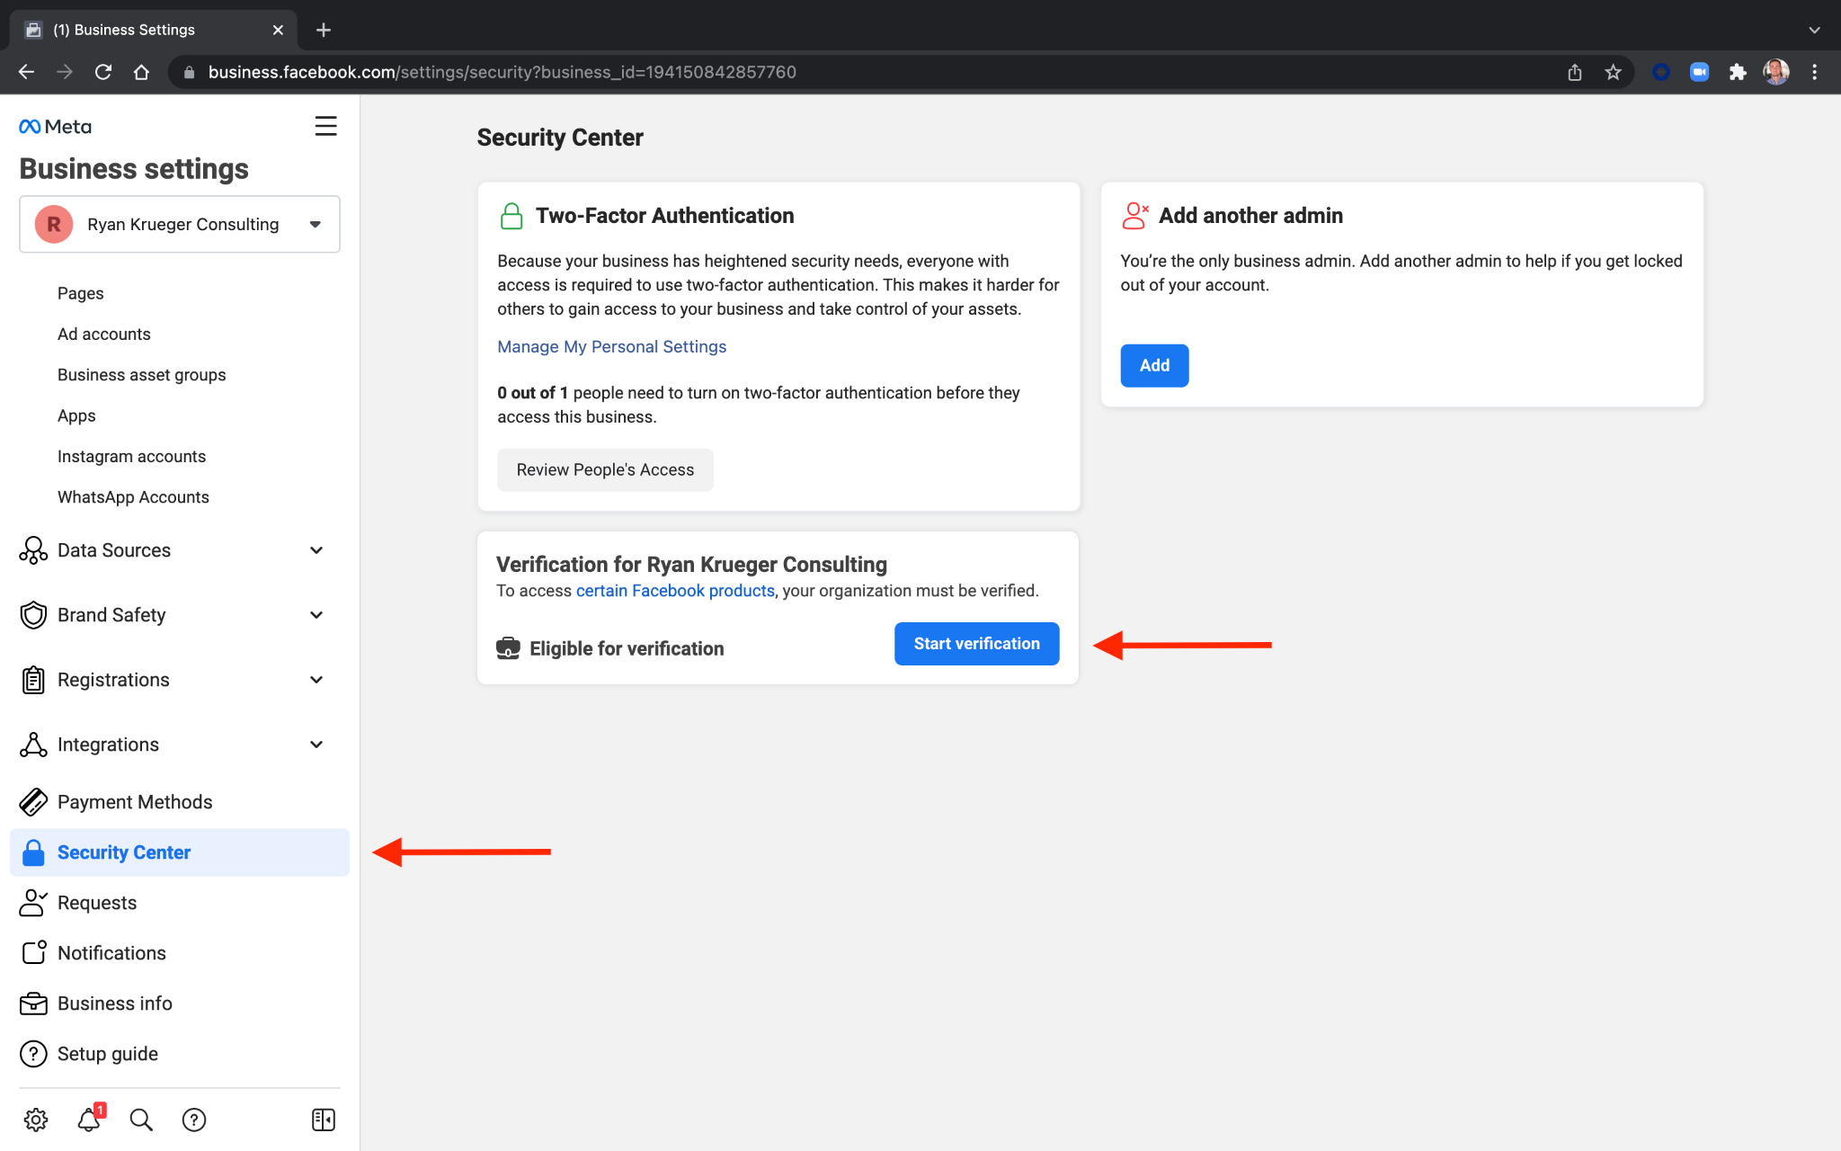
Task: Click the Integrations icon
Action: coord(33,745)
